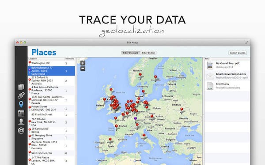Switch to Filter by place
The width and height of the screenshot is (265, 165).
coord(130,53)
